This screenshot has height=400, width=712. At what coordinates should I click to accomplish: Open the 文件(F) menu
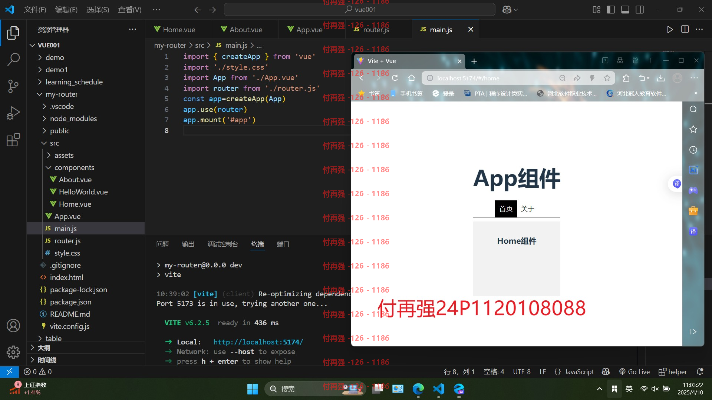coord(35,10)
